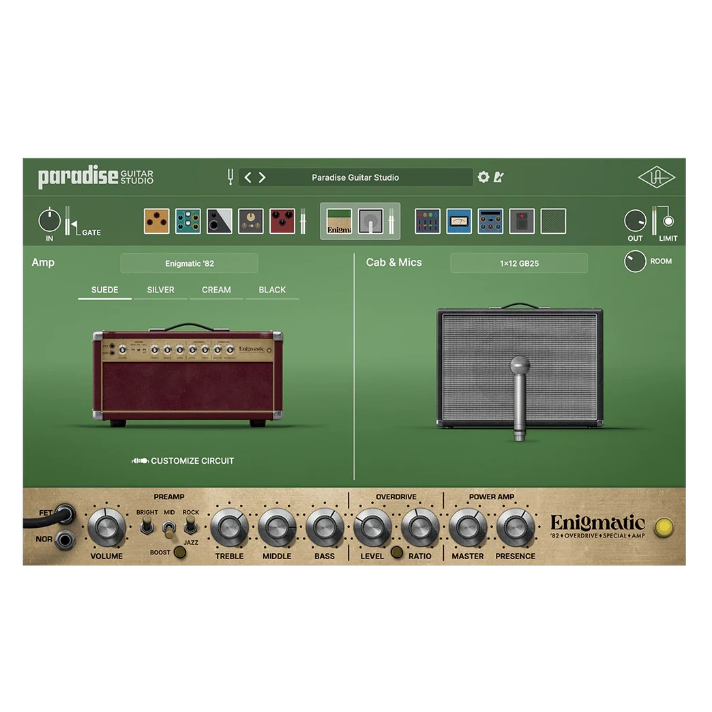The height and width of the screenshot is (712, 712).
Task: Select the teal multi-knob pedal slot
Action: pyautogui.click(x=188, y=221)
